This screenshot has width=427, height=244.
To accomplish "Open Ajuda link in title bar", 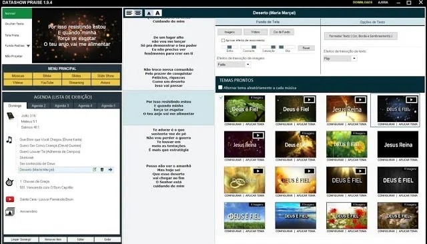I will (x=383, y=2).
